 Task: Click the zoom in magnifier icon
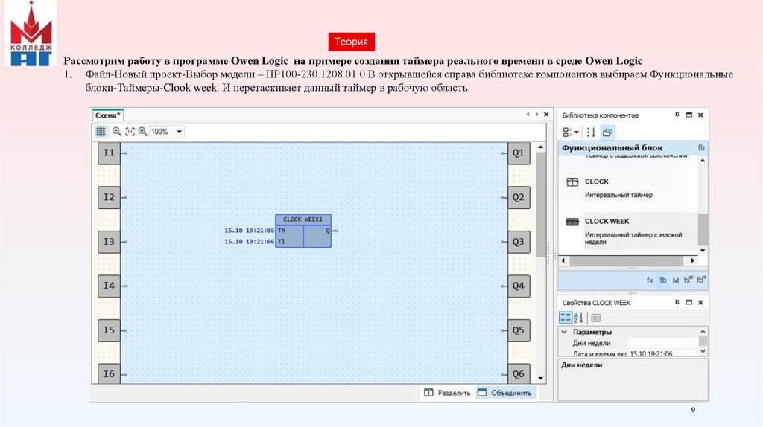tap(142, 132)
